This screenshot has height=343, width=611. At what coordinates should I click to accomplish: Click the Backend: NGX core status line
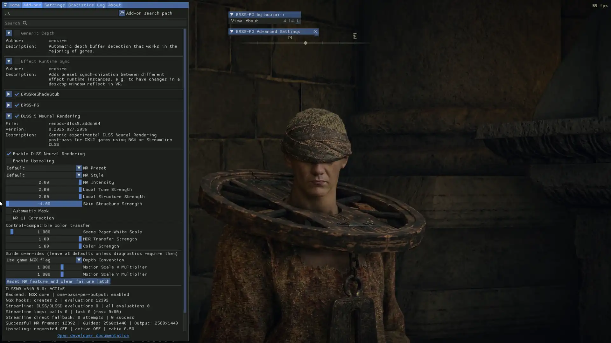(67, 295)
